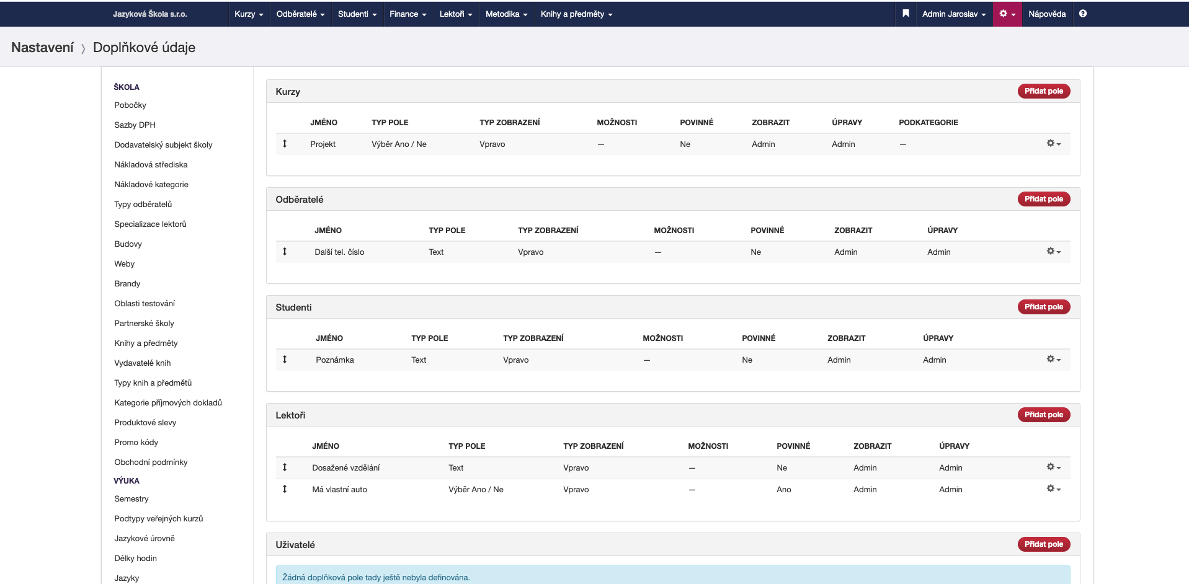Open Budovy in the sidebar
Image resolution: width=1189 pixels, height=584 pixels.
[x=128, y=244]
